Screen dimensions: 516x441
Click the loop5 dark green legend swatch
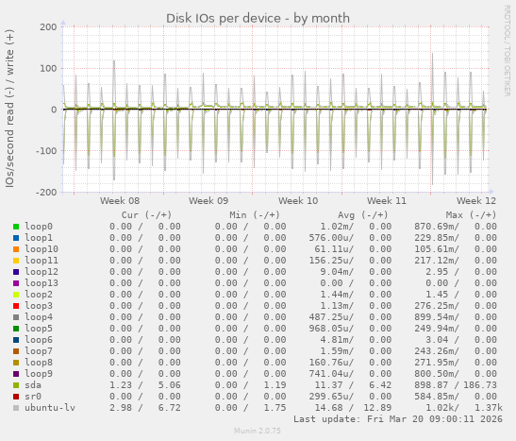[16, 329]
